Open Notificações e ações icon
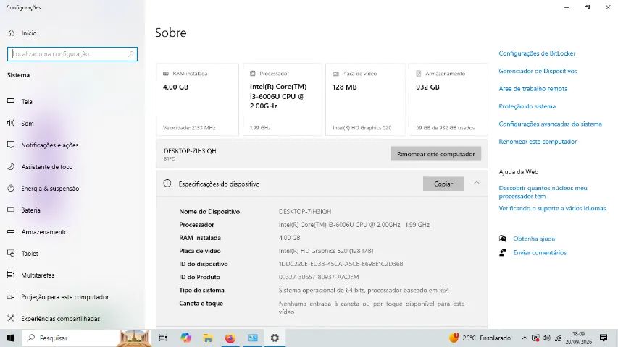This screenshot has width=618, height=347. click(x=11, y=145)
